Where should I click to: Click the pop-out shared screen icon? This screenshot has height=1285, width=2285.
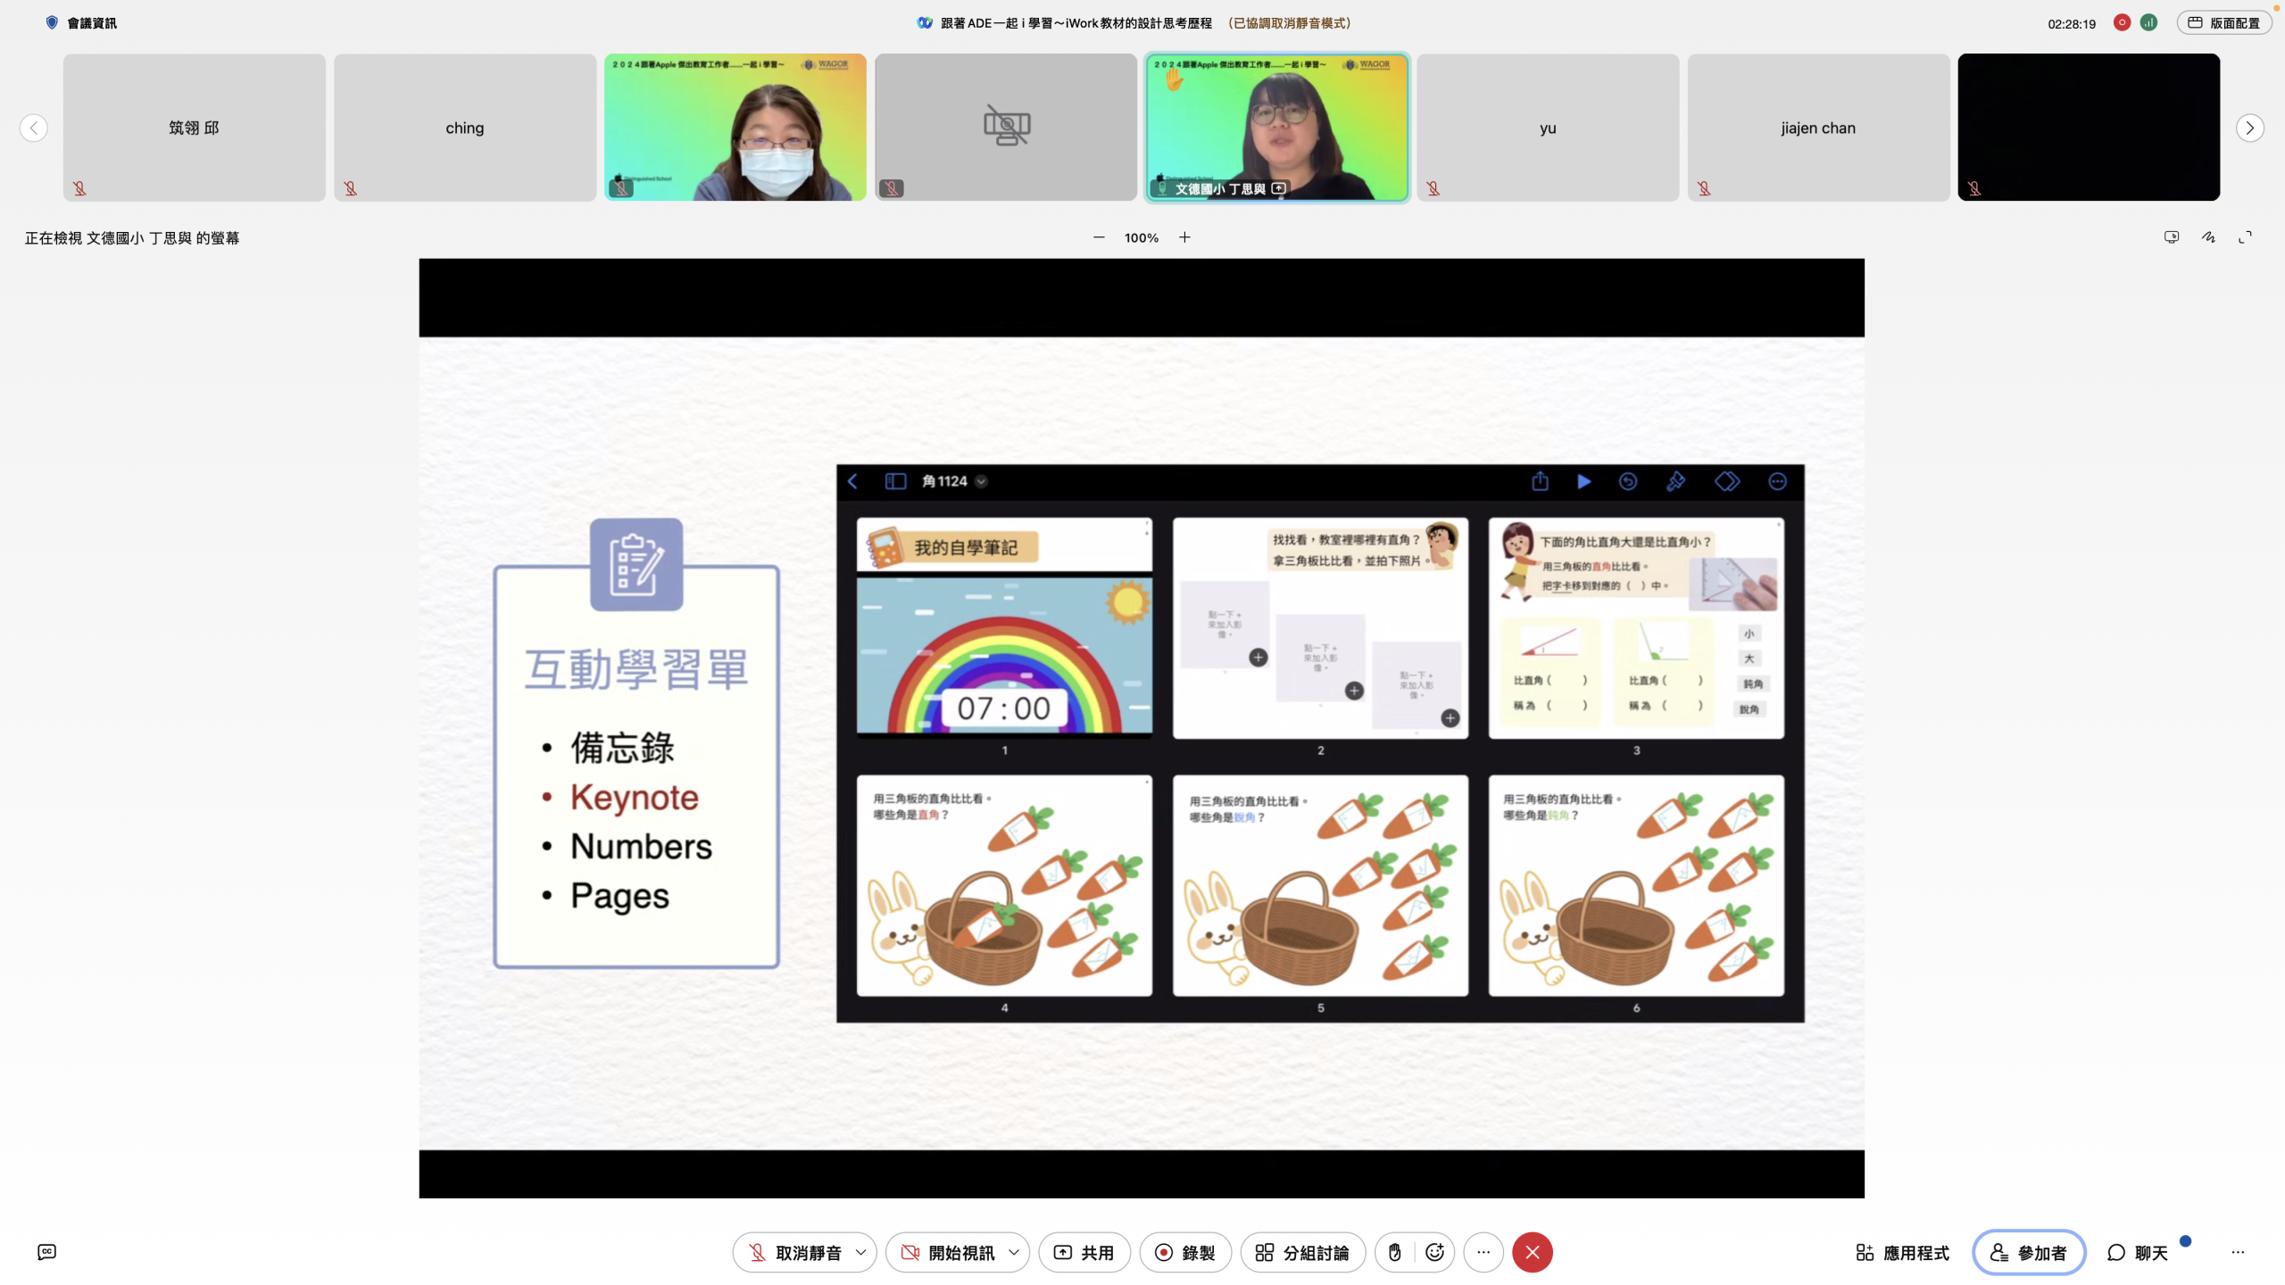2172,237
